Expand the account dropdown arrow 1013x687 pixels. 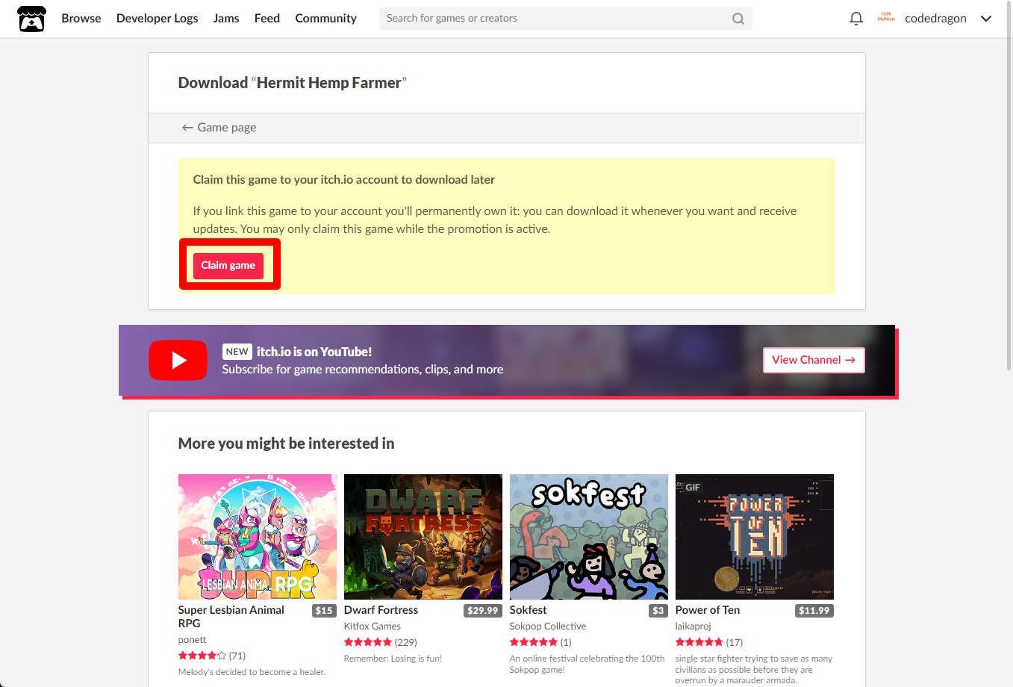(x=986, y=19)
